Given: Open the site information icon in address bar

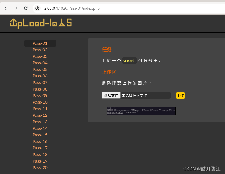Looking at the screenshot, I should pos(37,8).
